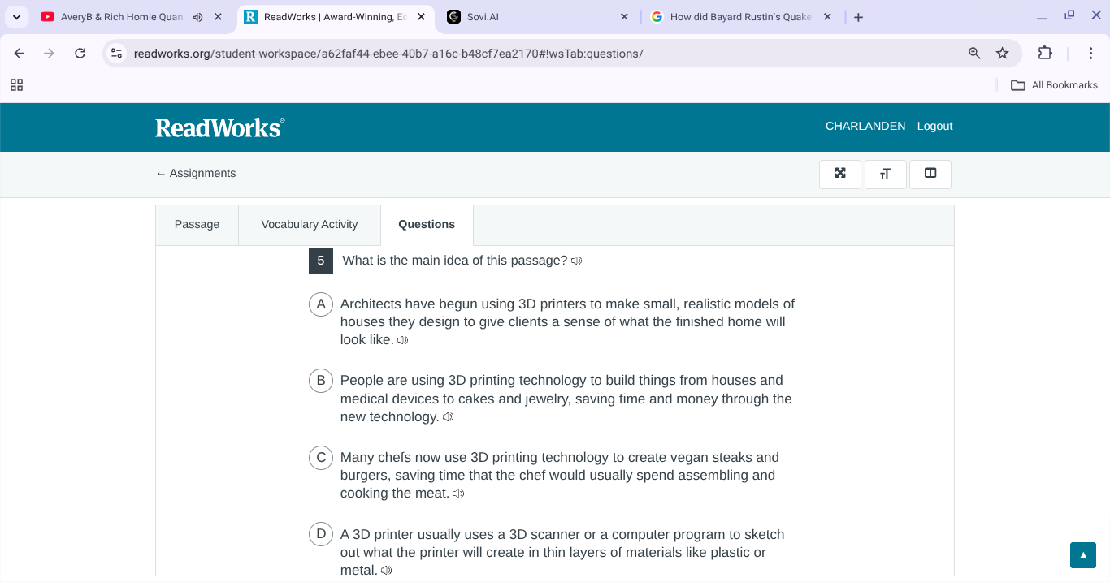Toggle fullscreen expand button
The height and width of the screenshot is (582, 1110).
coord(840,174)
